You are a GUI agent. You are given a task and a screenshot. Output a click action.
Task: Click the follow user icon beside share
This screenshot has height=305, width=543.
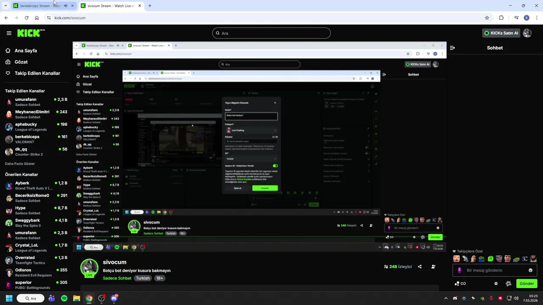point(433,267)
